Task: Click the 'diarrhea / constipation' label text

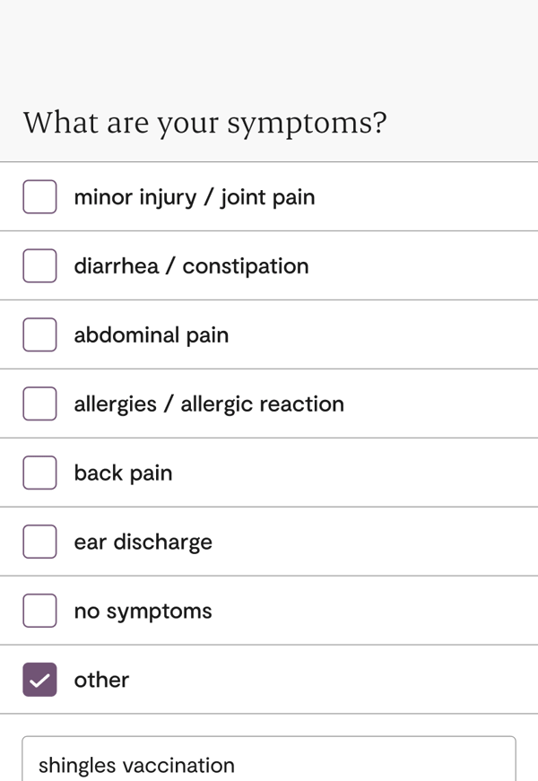Action: click(191, 265)
